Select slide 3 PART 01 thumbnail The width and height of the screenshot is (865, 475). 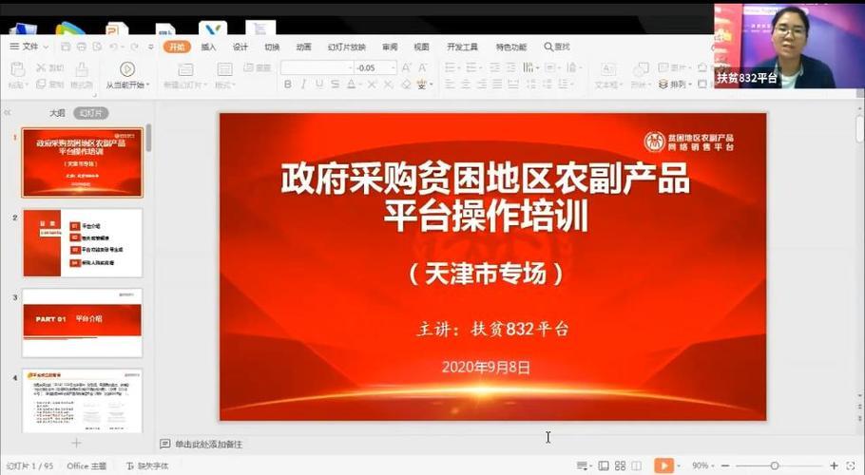[x=82, y=323]
